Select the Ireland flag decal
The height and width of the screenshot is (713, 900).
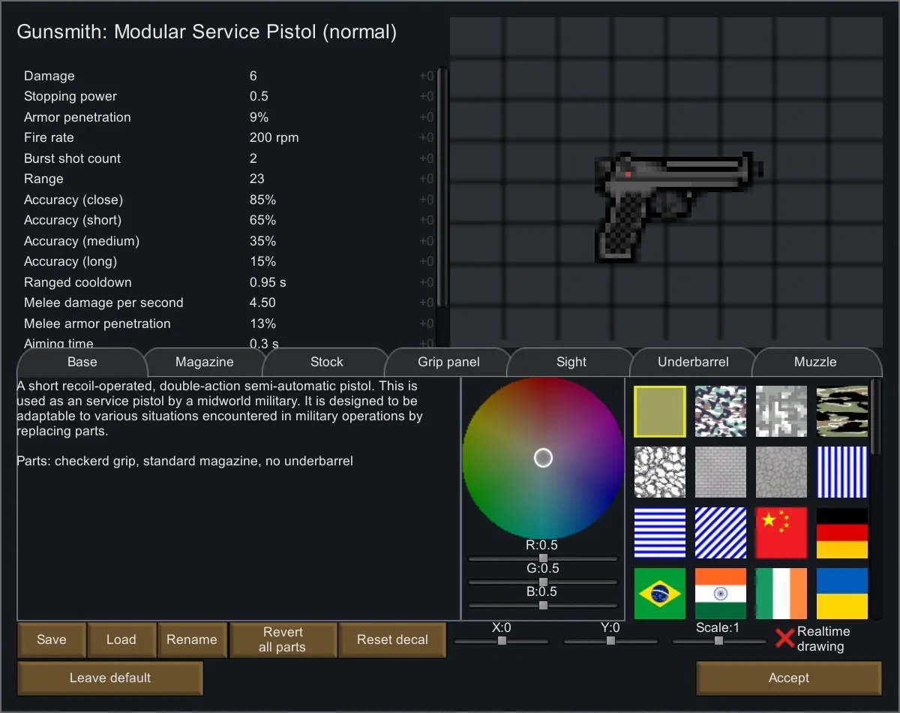coord(781,594)
